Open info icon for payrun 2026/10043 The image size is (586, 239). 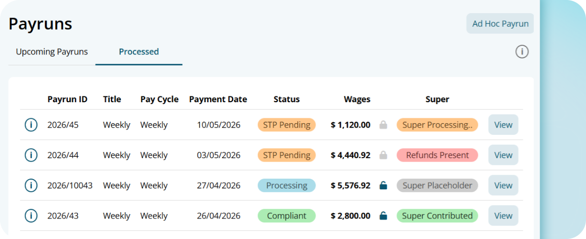[x=31, y=185]
